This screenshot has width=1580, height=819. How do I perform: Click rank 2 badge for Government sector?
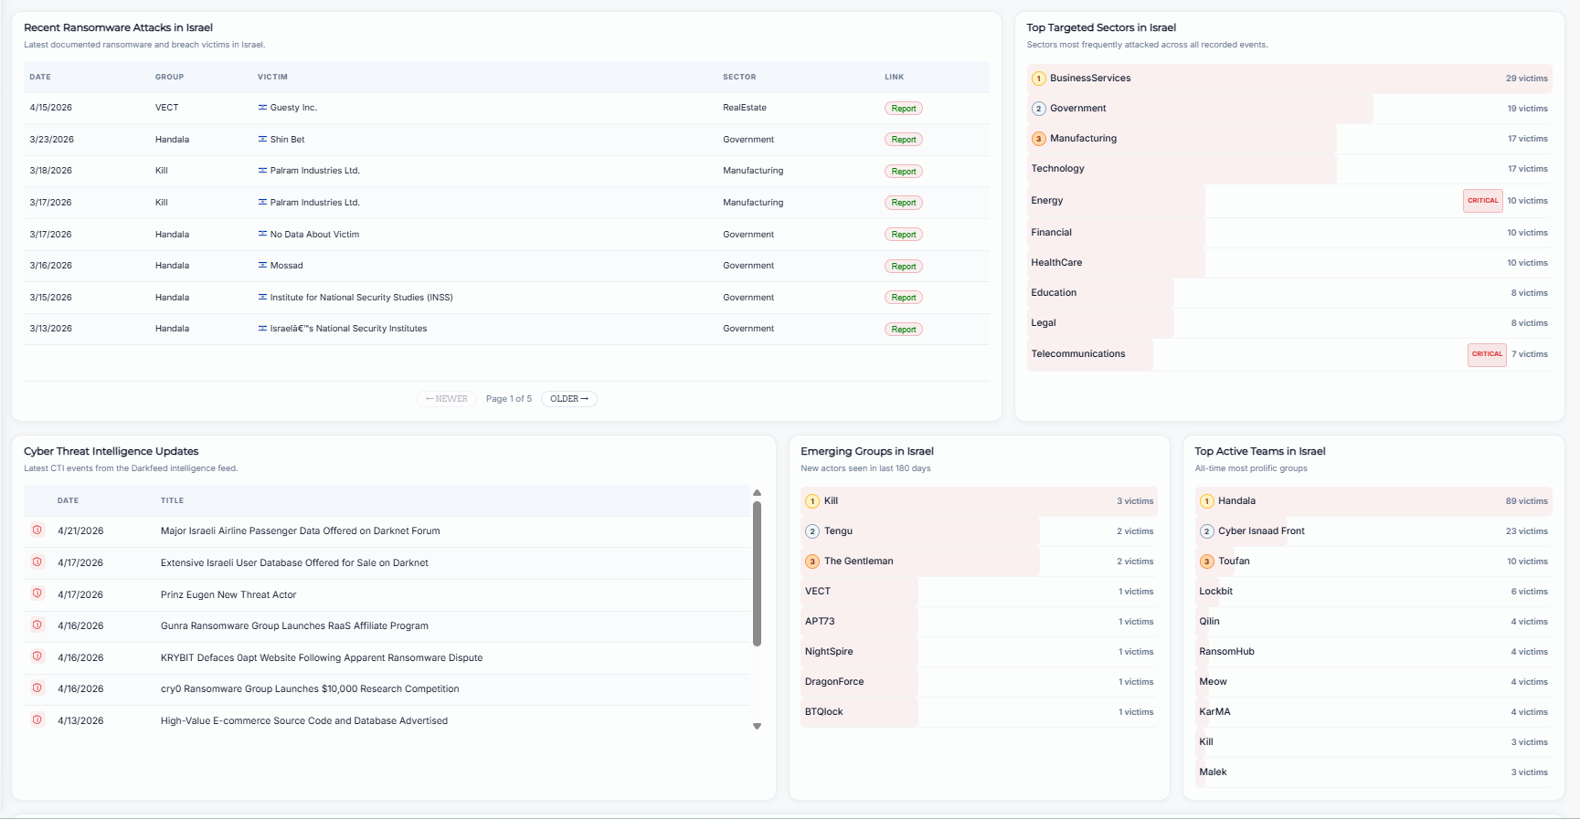pyautogui.click(x=1039, y=109)
